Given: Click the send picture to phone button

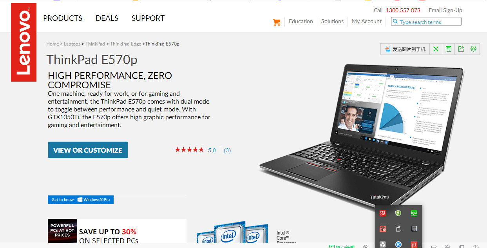Looking at the screenshot, I should (x=405, y=49).
